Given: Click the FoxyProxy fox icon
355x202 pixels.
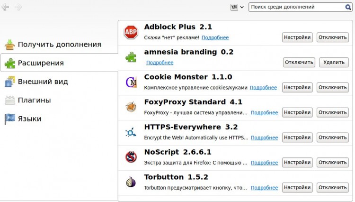Looking at the screenshot, I should coord(131,107).
